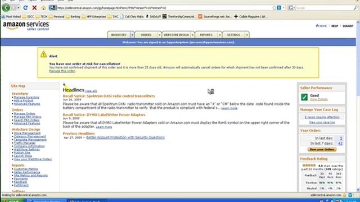Expand the Reports tab dropdown arrow
360x202 pixels.
click(x=220, y=35)
